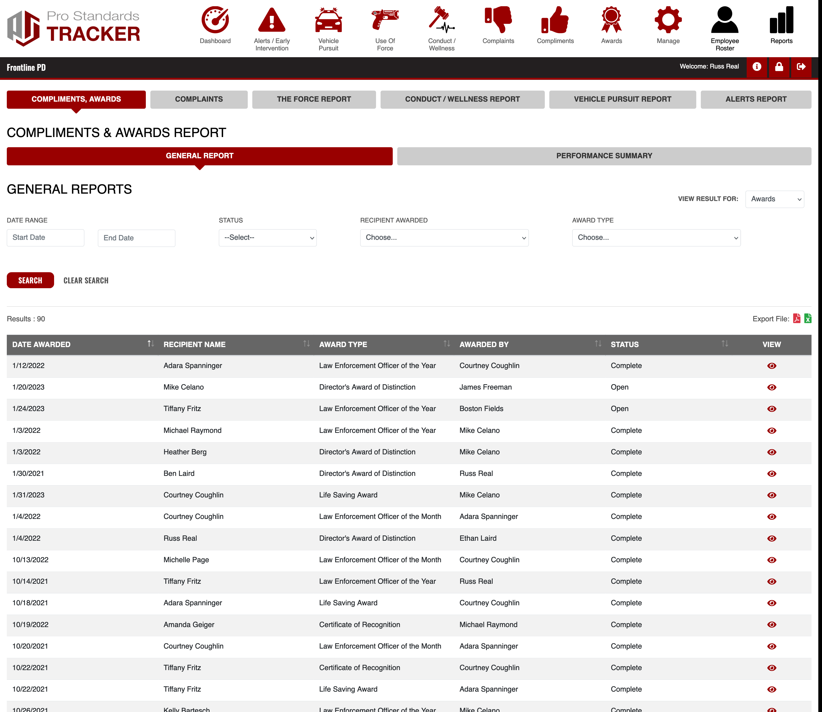822x712 pixels.
Task: Click the red Search button
Action: [30, 281]
